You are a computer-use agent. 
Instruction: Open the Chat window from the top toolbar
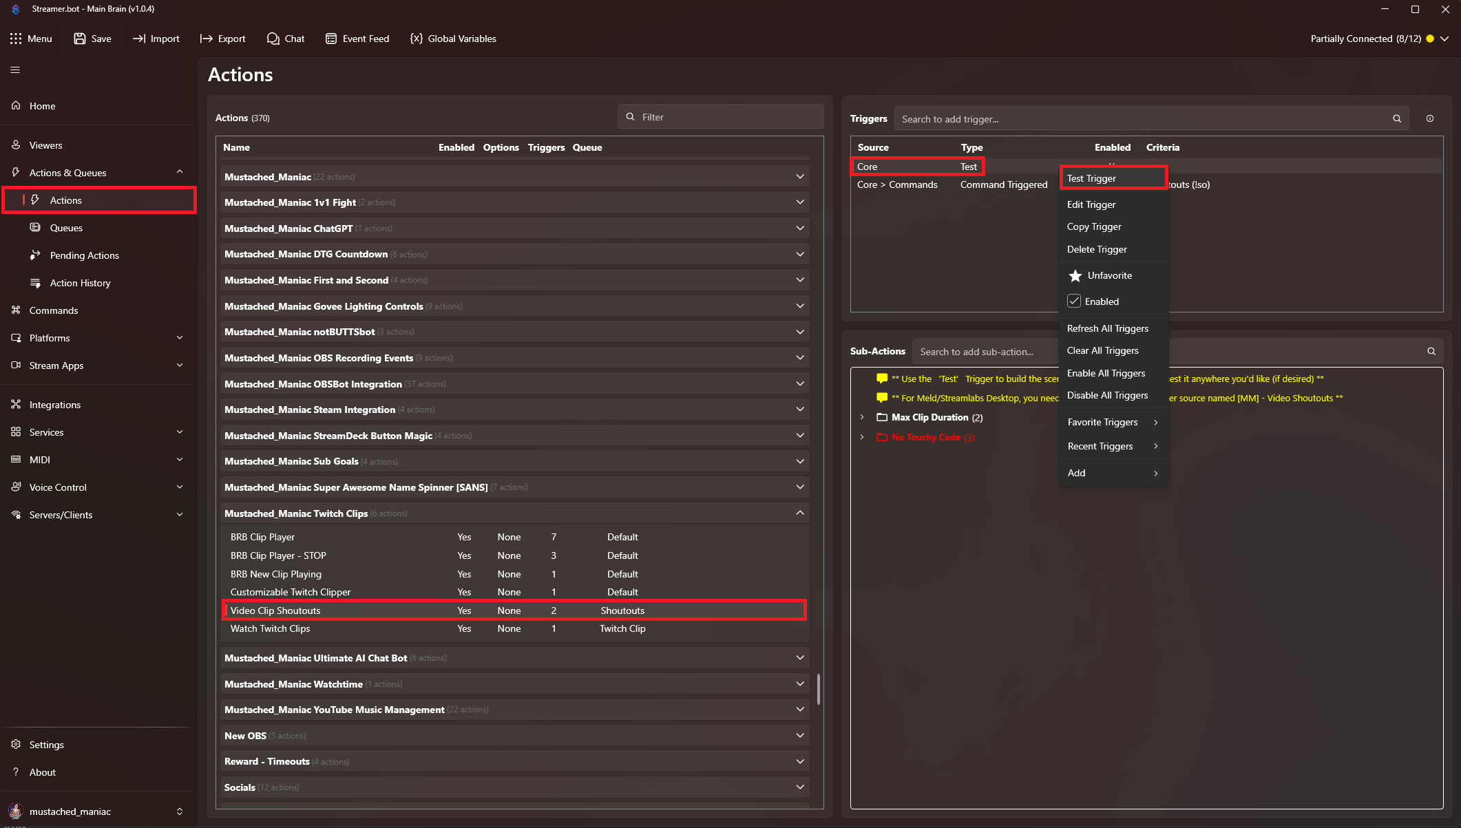click(x=285, y=39)
